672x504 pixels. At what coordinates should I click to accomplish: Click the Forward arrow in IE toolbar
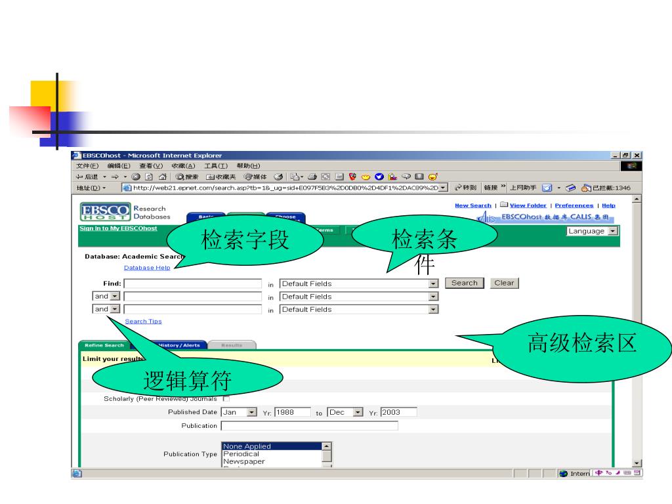(x=115, y=177)
